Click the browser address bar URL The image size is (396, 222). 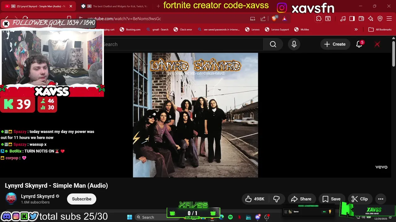[124, 18]
